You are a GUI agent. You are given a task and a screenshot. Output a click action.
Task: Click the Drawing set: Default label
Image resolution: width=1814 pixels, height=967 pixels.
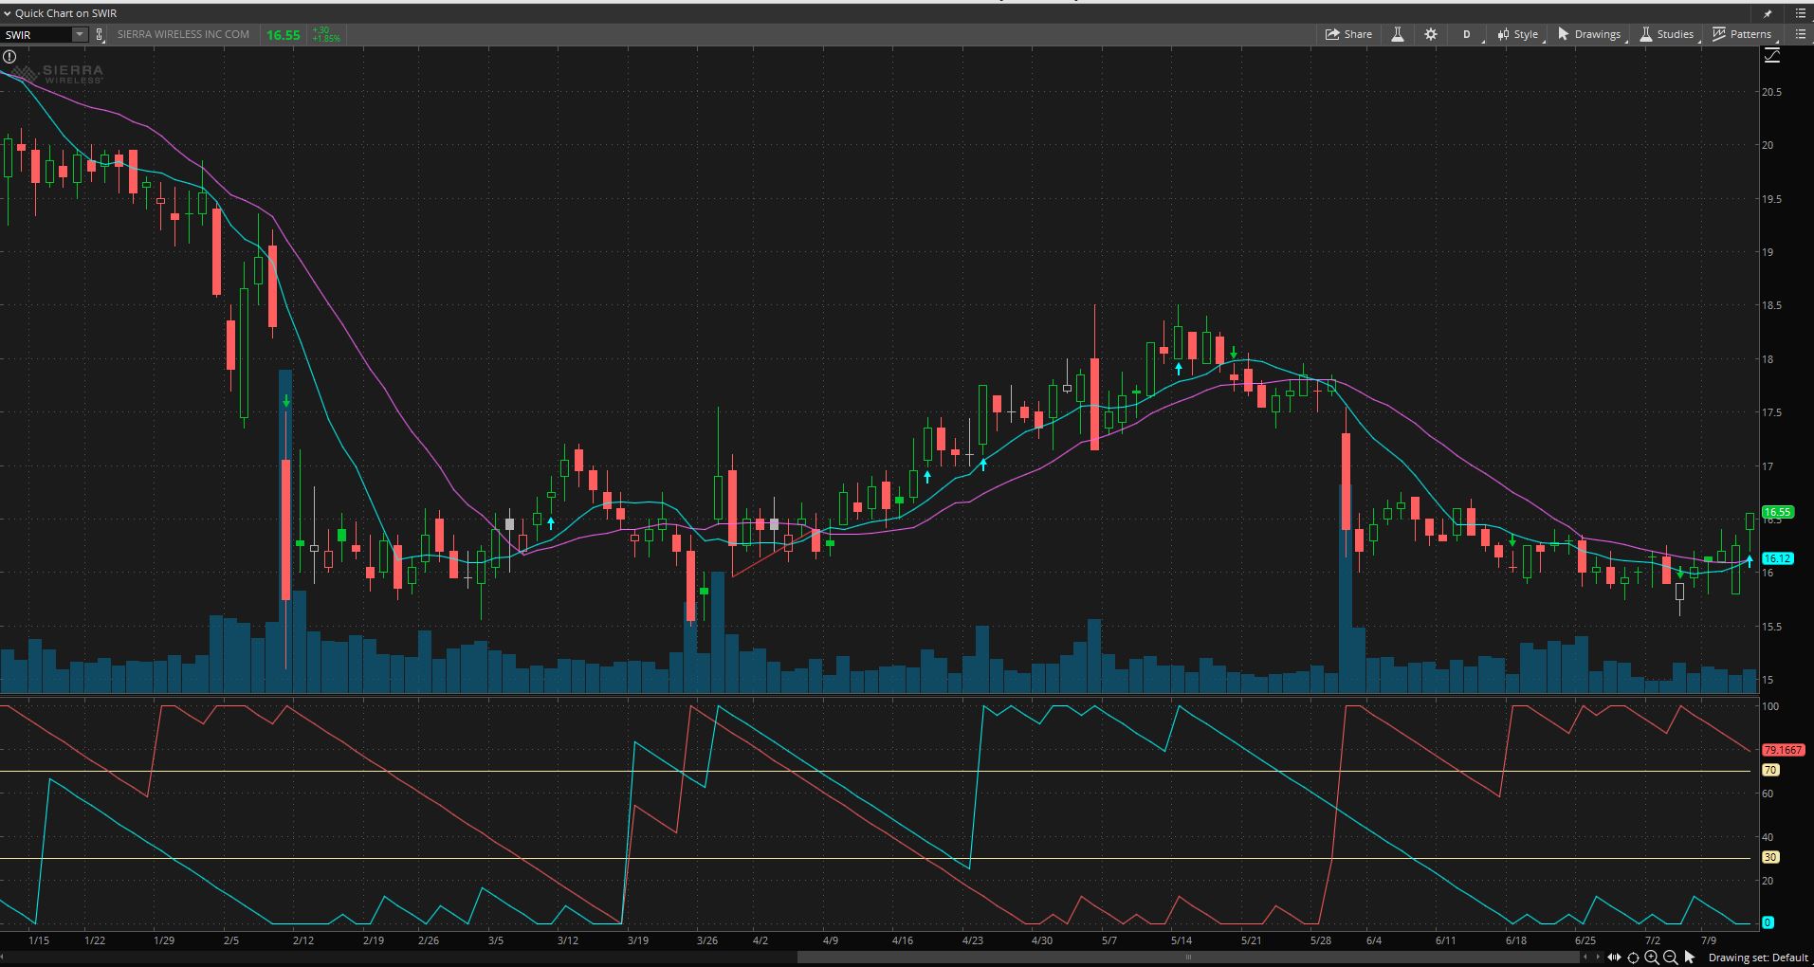(1757, 958)
